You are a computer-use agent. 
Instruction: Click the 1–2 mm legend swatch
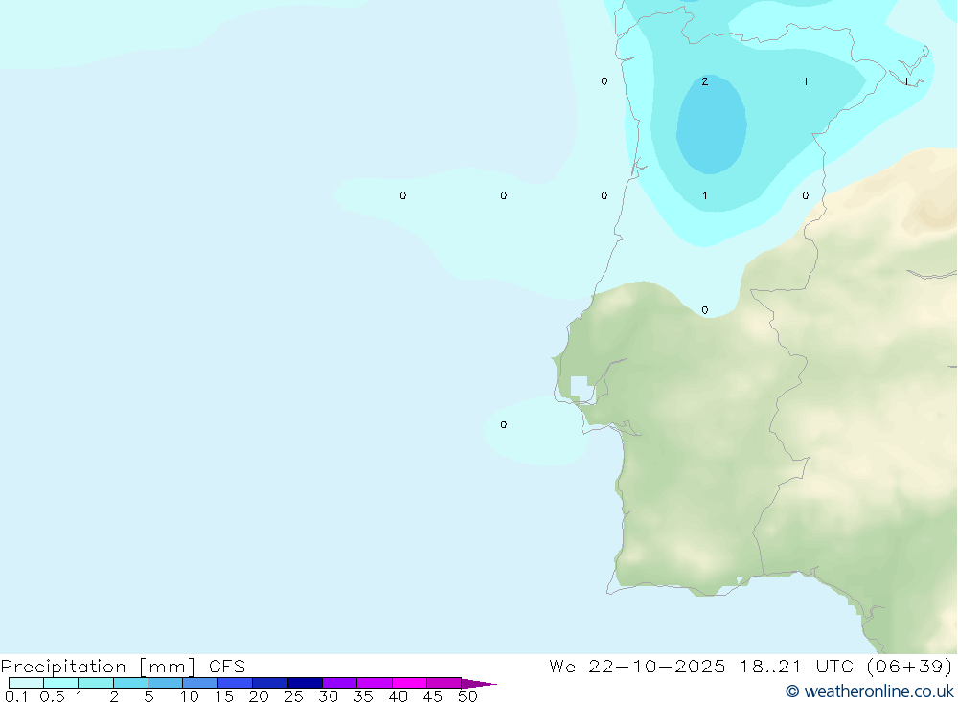96,683
